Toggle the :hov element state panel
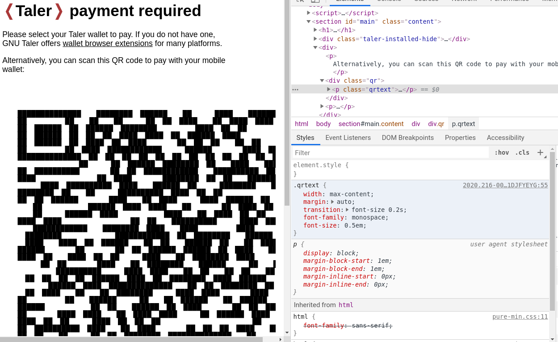Image resolution: width=558 pixels, height=342 pixels. [x=501, y=152]
